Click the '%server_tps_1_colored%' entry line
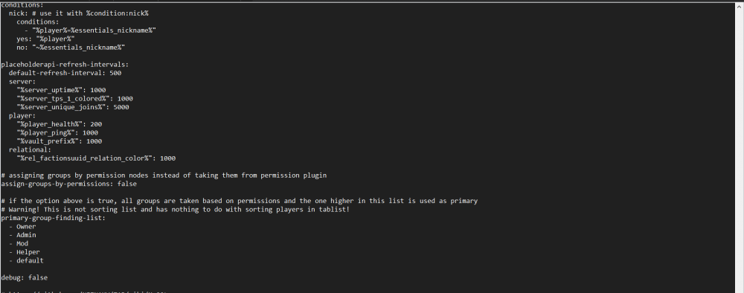The image size is (744, 293). click(x=74, y=99)
